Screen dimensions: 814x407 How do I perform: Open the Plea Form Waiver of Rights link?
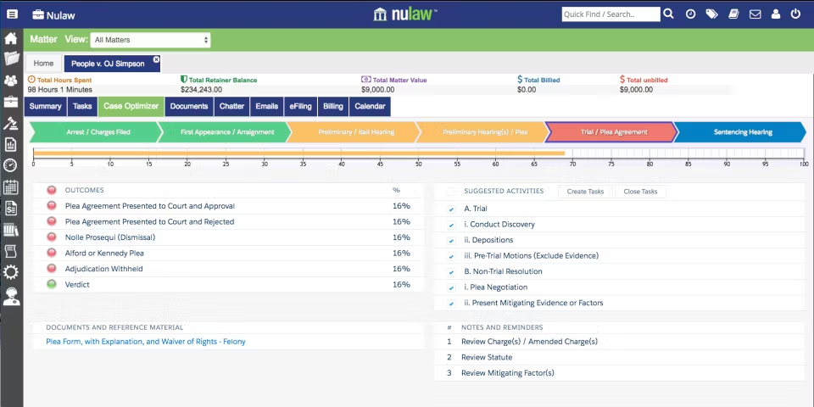point(146,342)
